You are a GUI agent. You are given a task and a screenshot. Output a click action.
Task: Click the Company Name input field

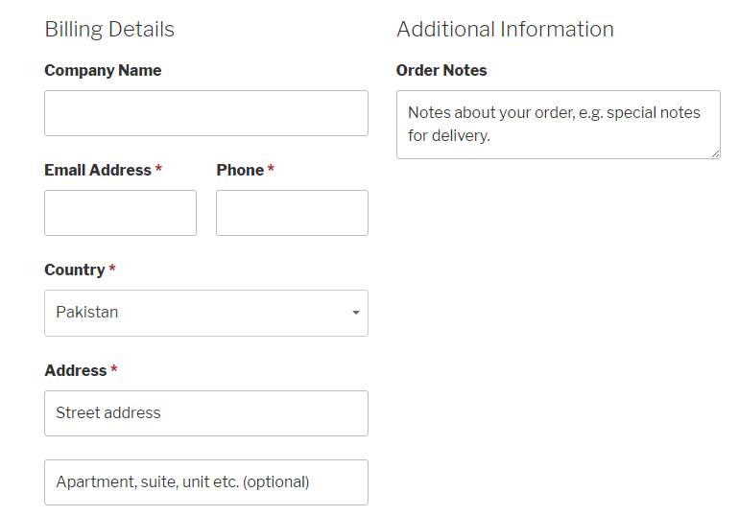(x=205, y=113)
